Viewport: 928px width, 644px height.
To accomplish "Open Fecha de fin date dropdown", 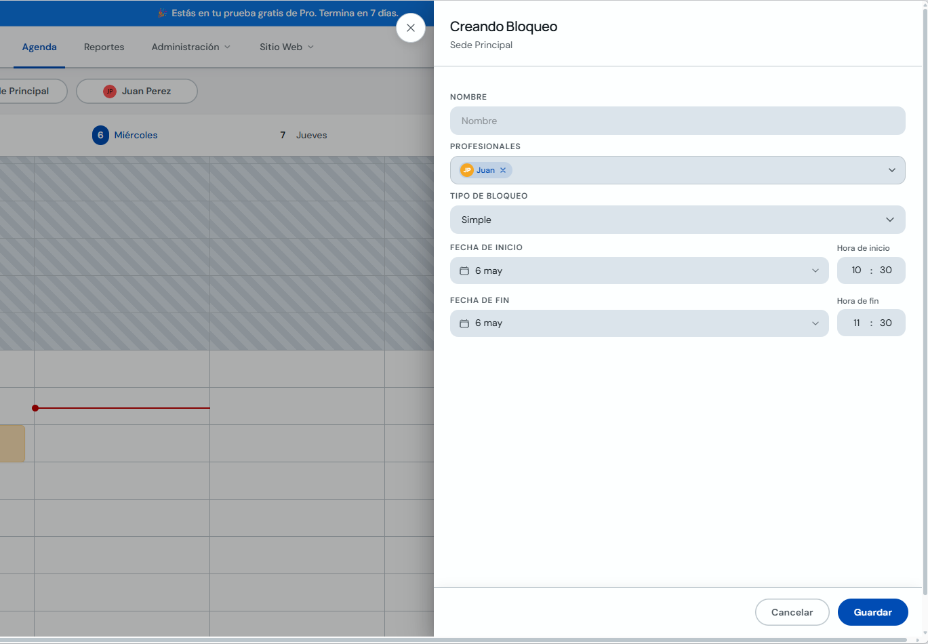I will click(639, 323).
